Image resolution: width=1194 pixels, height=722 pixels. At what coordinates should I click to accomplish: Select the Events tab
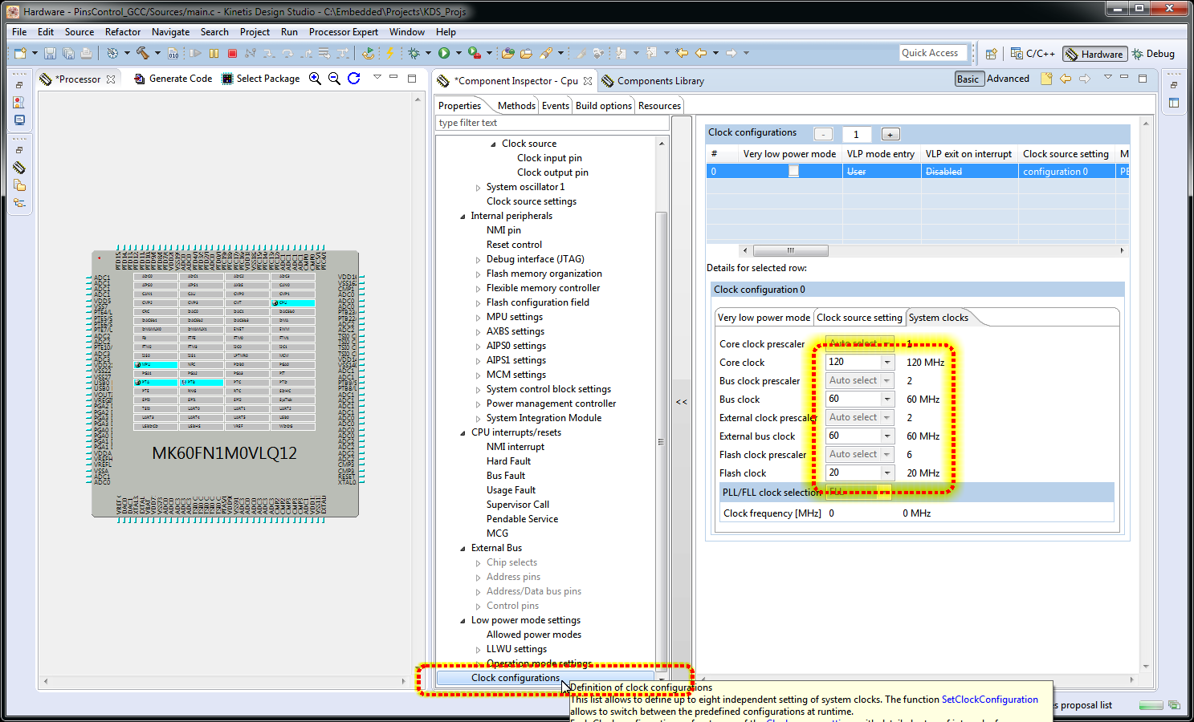(x=555, y=106)
